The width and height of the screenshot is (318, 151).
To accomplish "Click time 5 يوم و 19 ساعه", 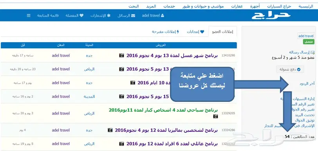I will tap(23, 144).
